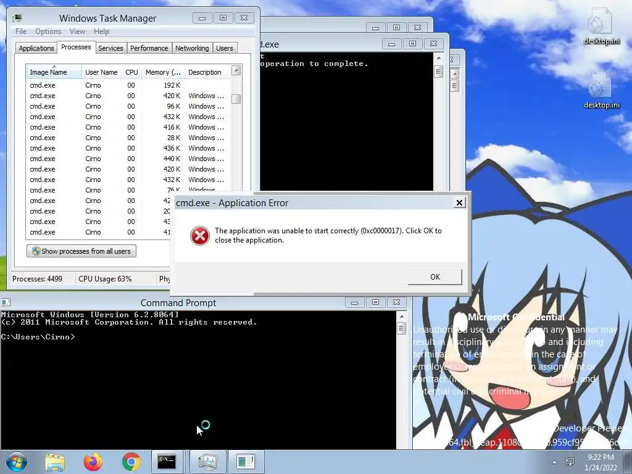
Task: Close the cmd.exe Application Error dialog
Action: [x=459, y=202]
